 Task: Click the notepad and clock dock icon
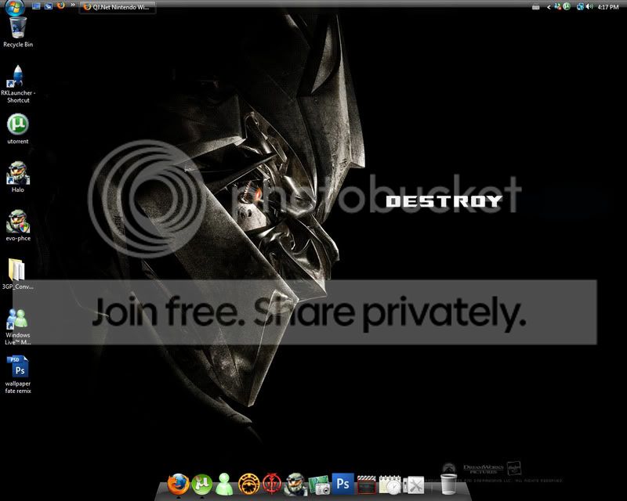tap(390, 485)
